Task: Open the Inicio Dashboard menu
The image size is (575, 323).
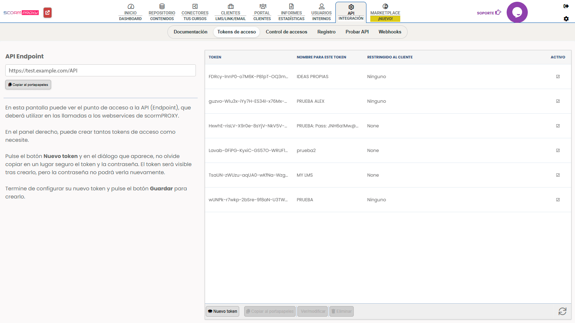Action: (130, 12)
